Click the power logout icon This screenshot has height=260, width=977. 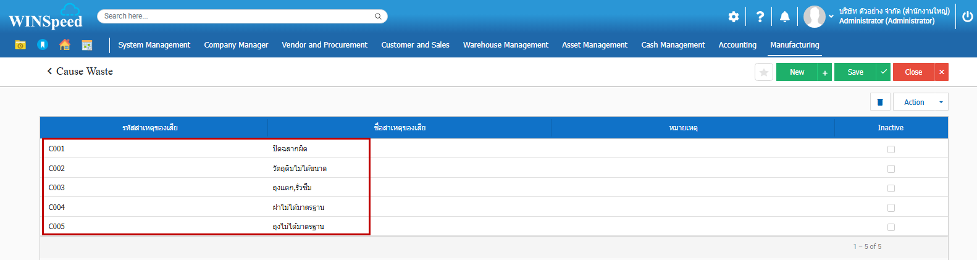967,17
